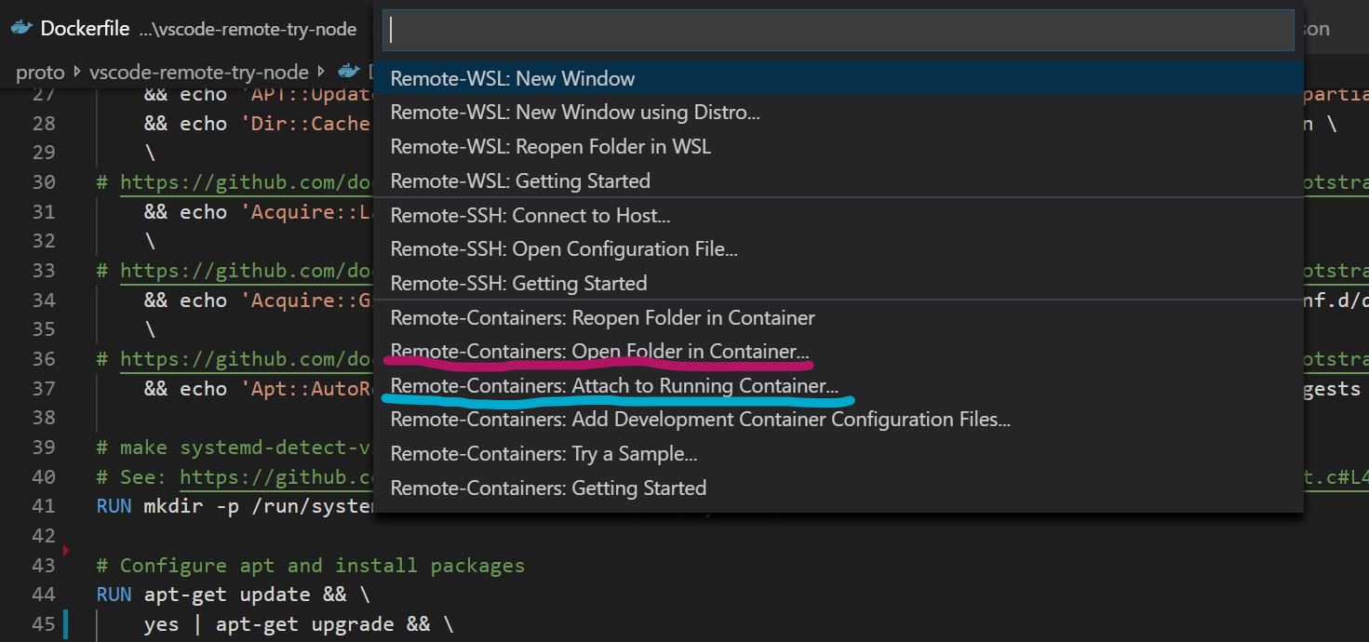Select Remote-WSL: New Window command

[838, 78]
